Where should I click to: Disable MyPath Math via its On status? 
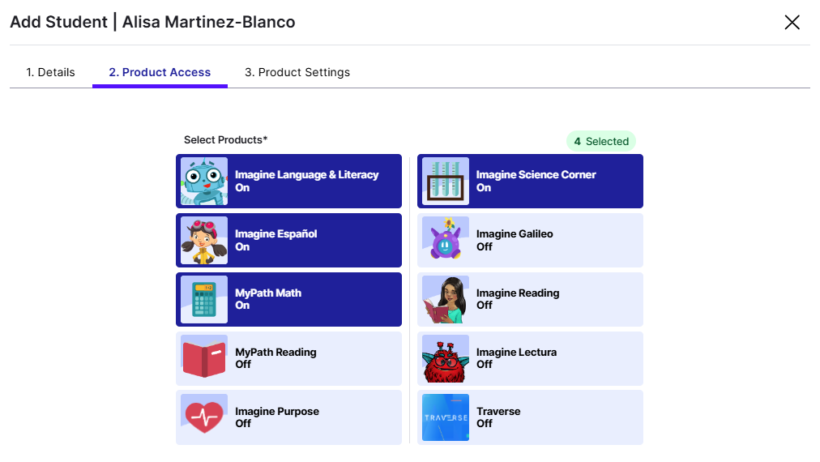pos(242,306)
